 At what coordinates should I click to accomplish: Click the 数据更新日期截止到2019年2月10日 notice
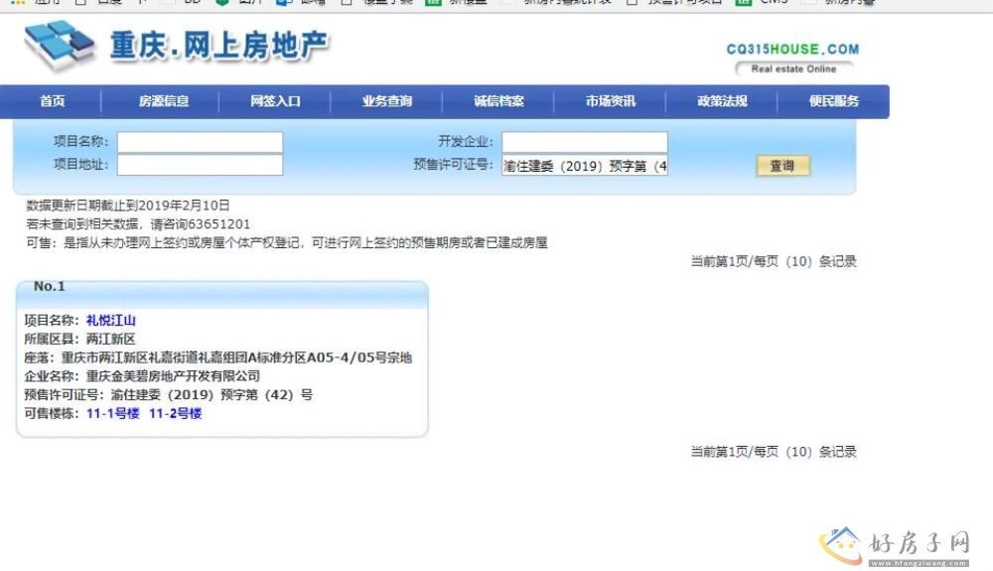point(128,206)
